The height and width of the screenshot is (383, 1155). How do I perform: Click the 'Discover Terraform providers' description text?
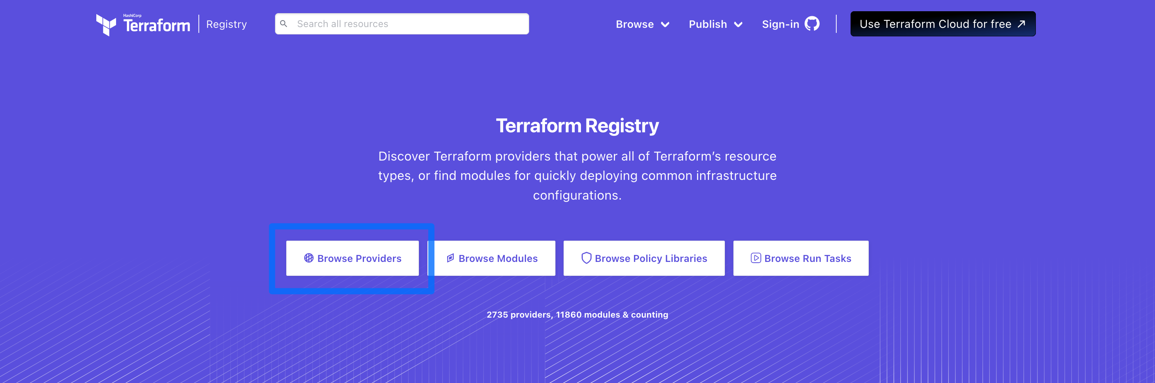(x=577, y=175)
